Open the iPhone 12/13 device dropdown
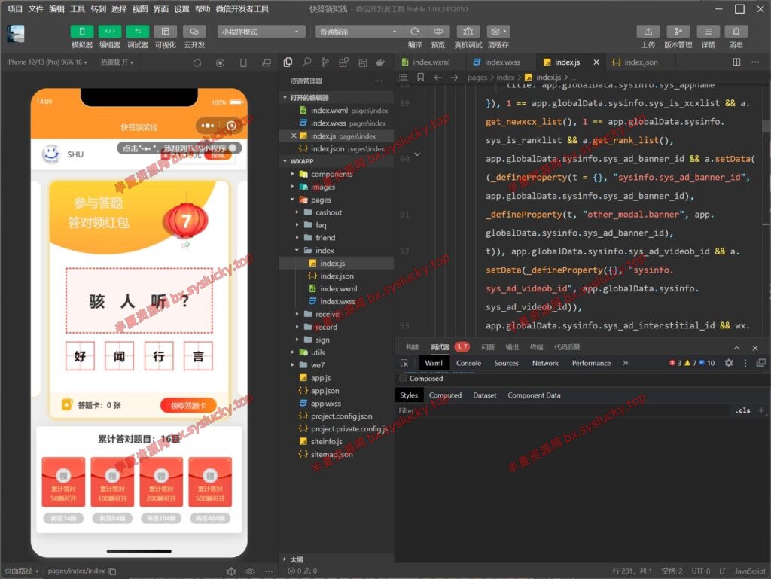 coord(47,62)
